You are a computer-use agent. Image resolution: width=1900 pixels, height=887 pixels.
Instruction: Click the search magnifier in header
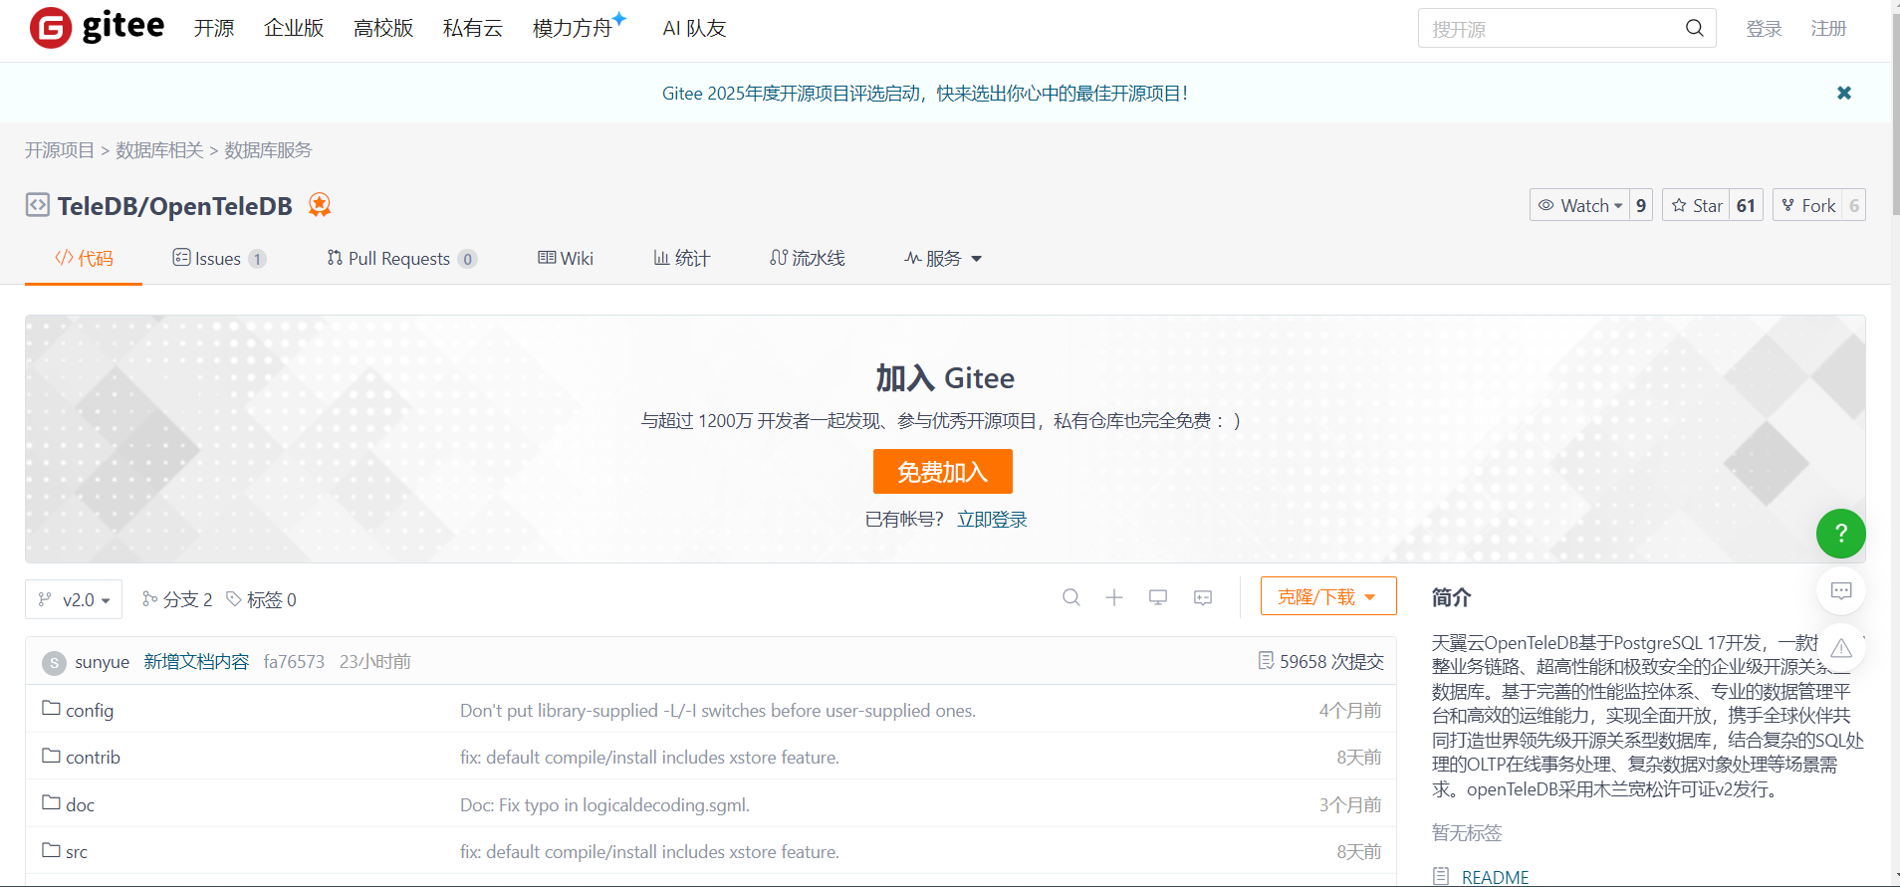(1694, 28)
